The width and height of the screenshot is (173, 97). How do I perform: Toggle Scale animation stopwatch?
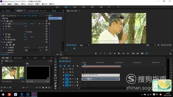click(x=6, y=26)
